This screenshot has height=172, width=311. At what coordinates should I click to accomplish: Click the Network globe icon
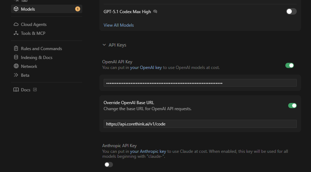[16, 66]
